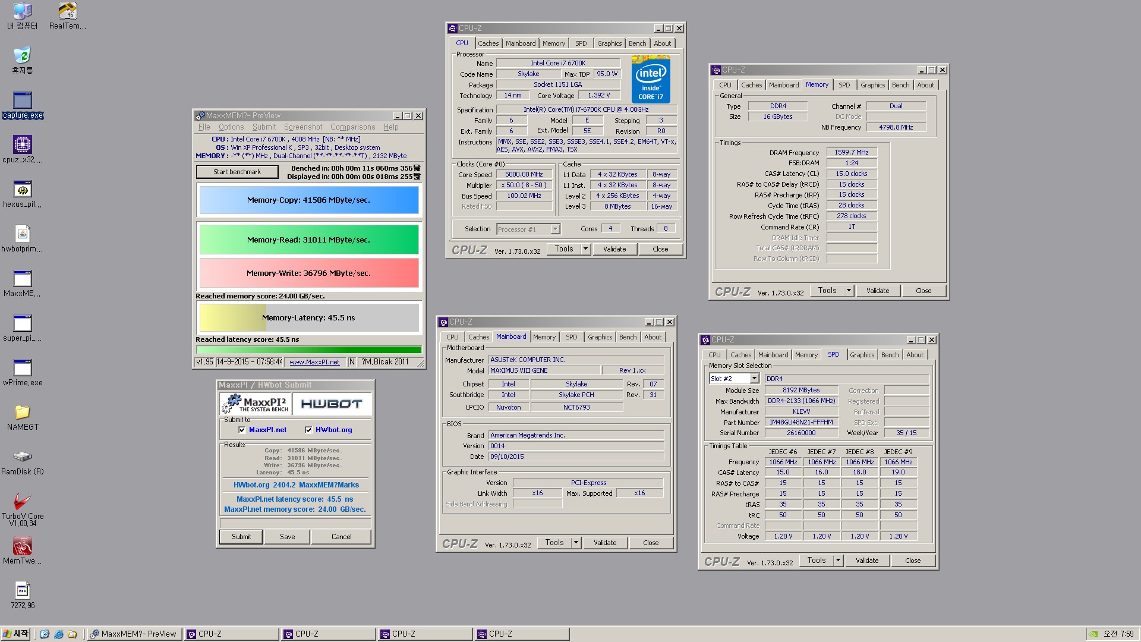Click the taskbar clock showing 7:59
The height and width of the screenshot is (642, 1141).
(1119, 634)
